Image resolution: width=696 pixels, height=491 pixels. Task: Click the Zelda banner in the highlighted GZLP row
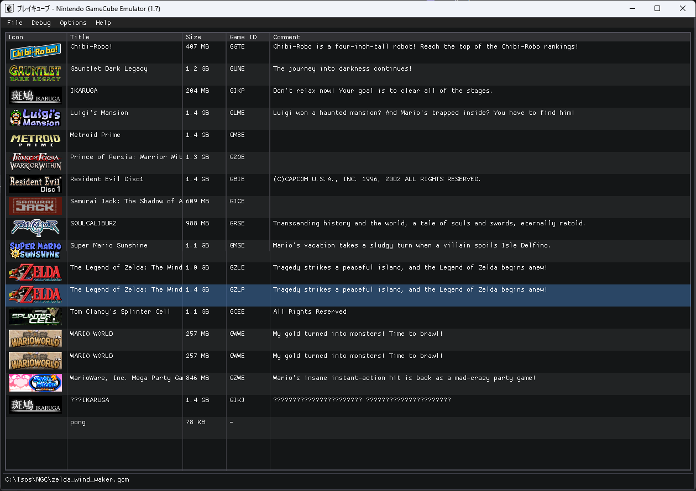[x=35, y=295]
